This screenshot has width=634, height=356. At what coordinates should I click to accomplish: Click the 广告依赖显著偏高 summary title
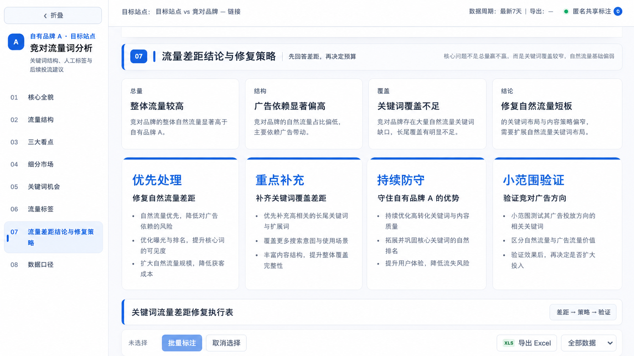(x=290, y=106)
